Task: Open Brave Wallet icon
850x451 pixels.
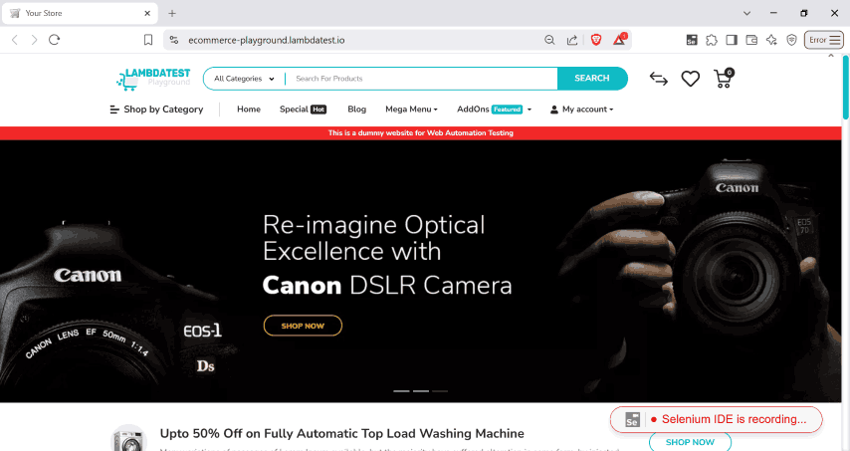Action: (751, 40)
